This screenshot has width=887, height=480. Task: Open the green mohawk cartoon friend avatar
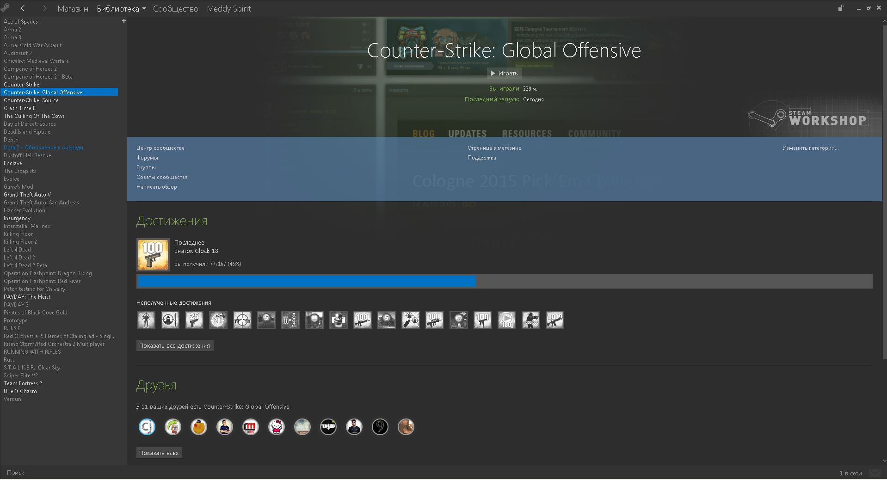tap(173, 427)
